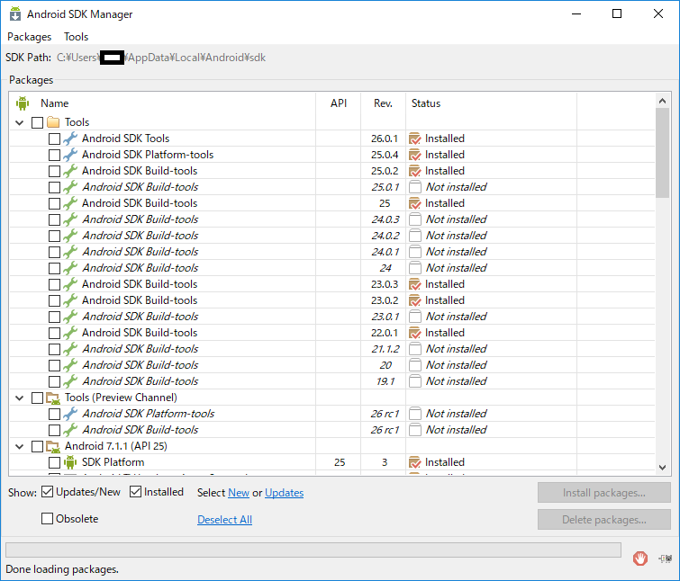Image resolution: width=680 pixels, height=581 pixels.
Task: Click the Updates selection link
Action: pos(284,493)
